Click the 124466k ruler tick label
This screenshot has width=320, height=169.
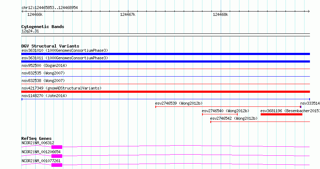[x=35, y=15]
